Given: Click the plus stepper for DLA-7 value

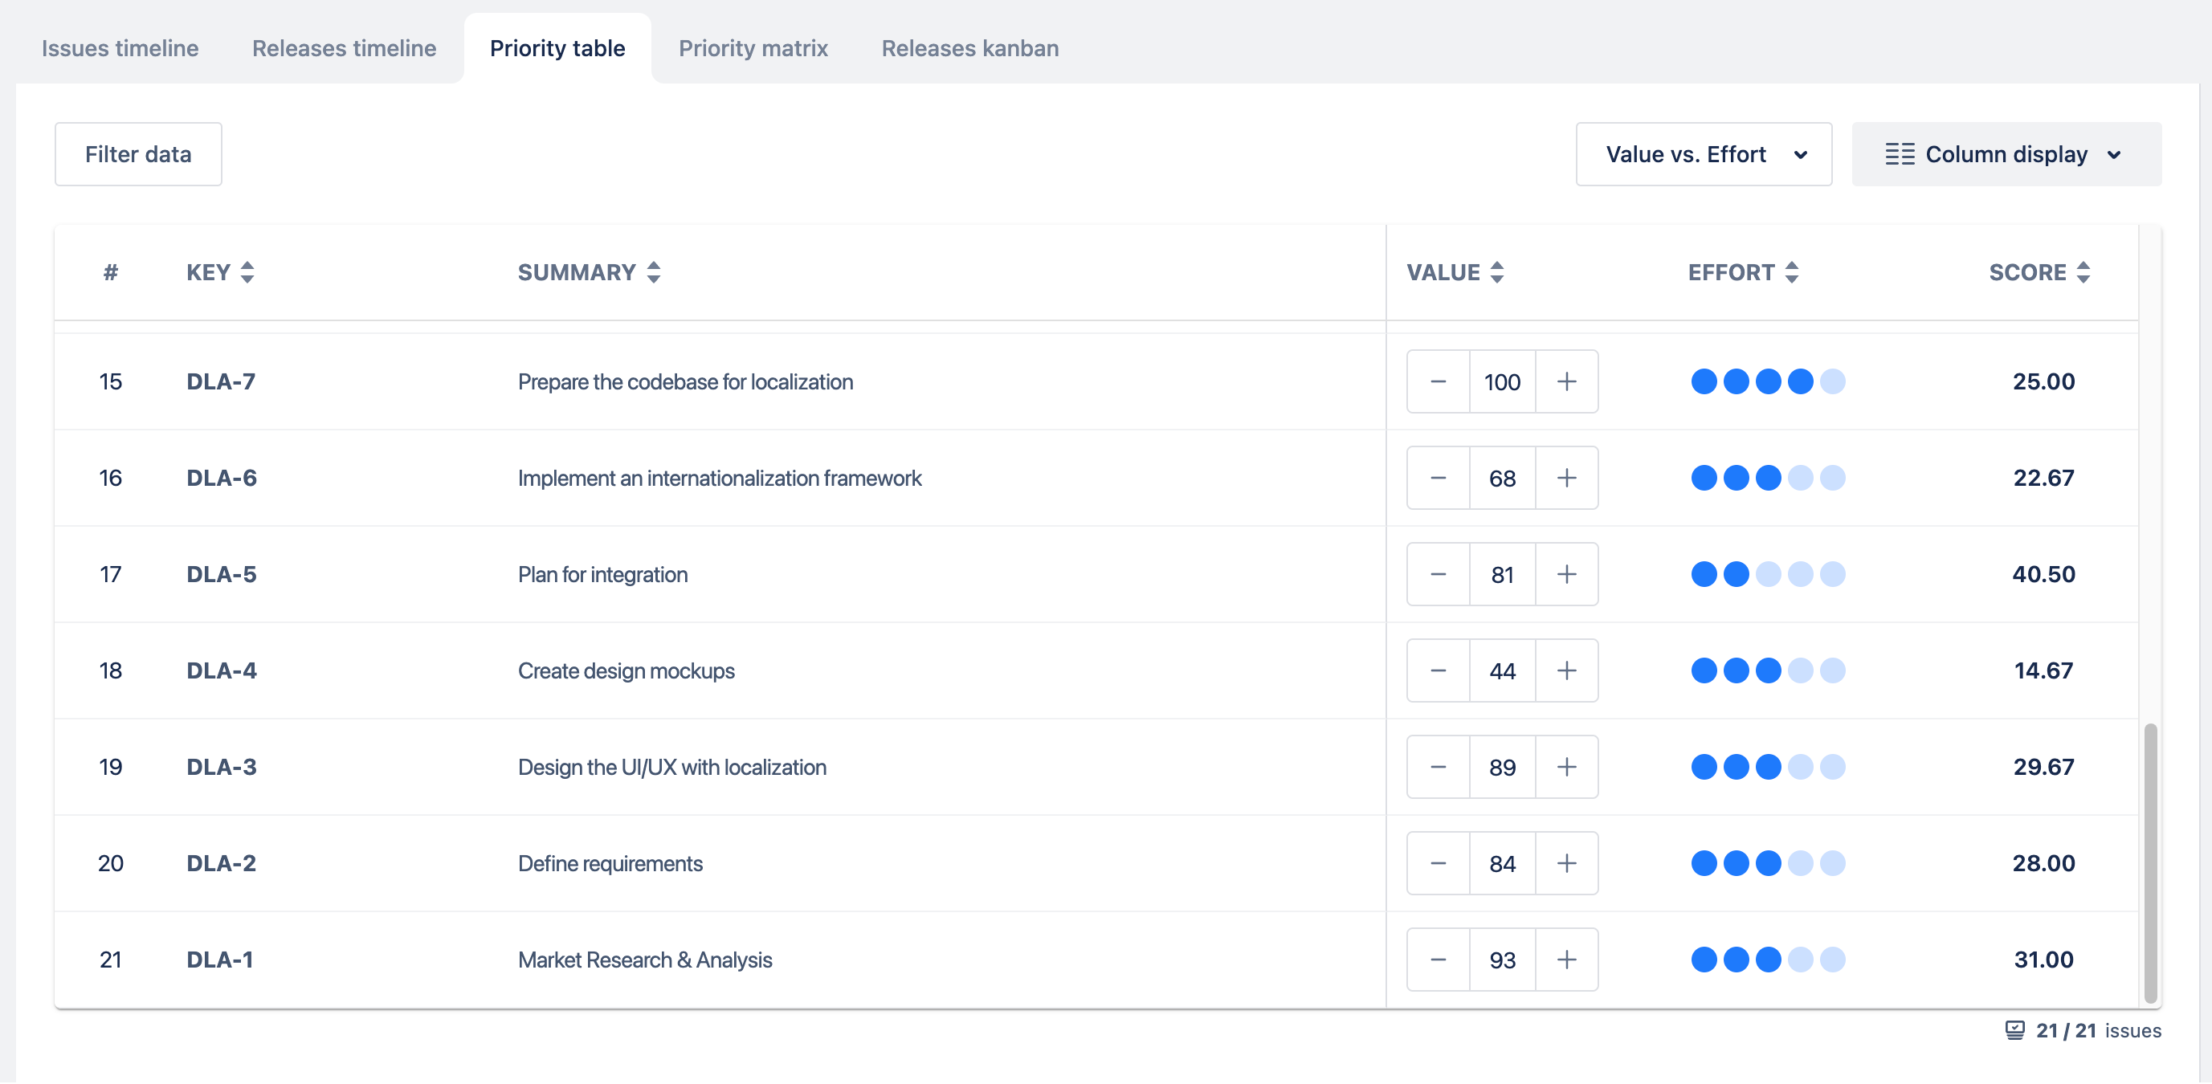Looking at the screenshot, I should click(1566, 381).
